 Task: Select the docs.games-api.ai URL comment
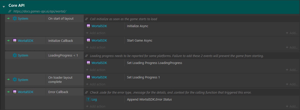pos(40,11)
